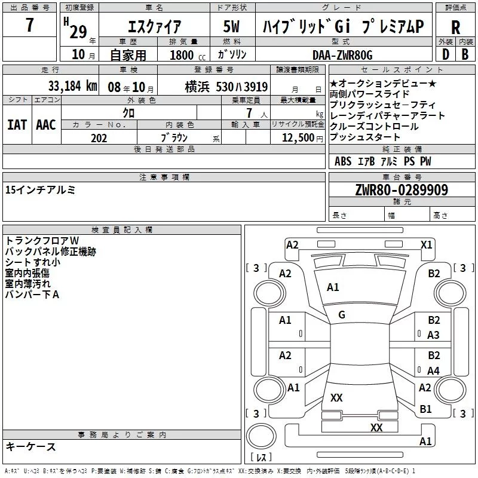This screenshot has width=478, height=478.
Task: Click the chassis number ZWR80-0289909
Action: point(402,190)
